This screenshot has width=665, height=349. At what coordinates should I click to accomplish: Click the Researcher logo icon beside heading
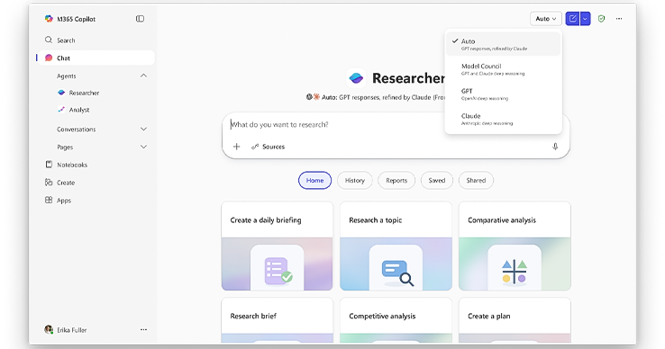click(x=356, y=78)
